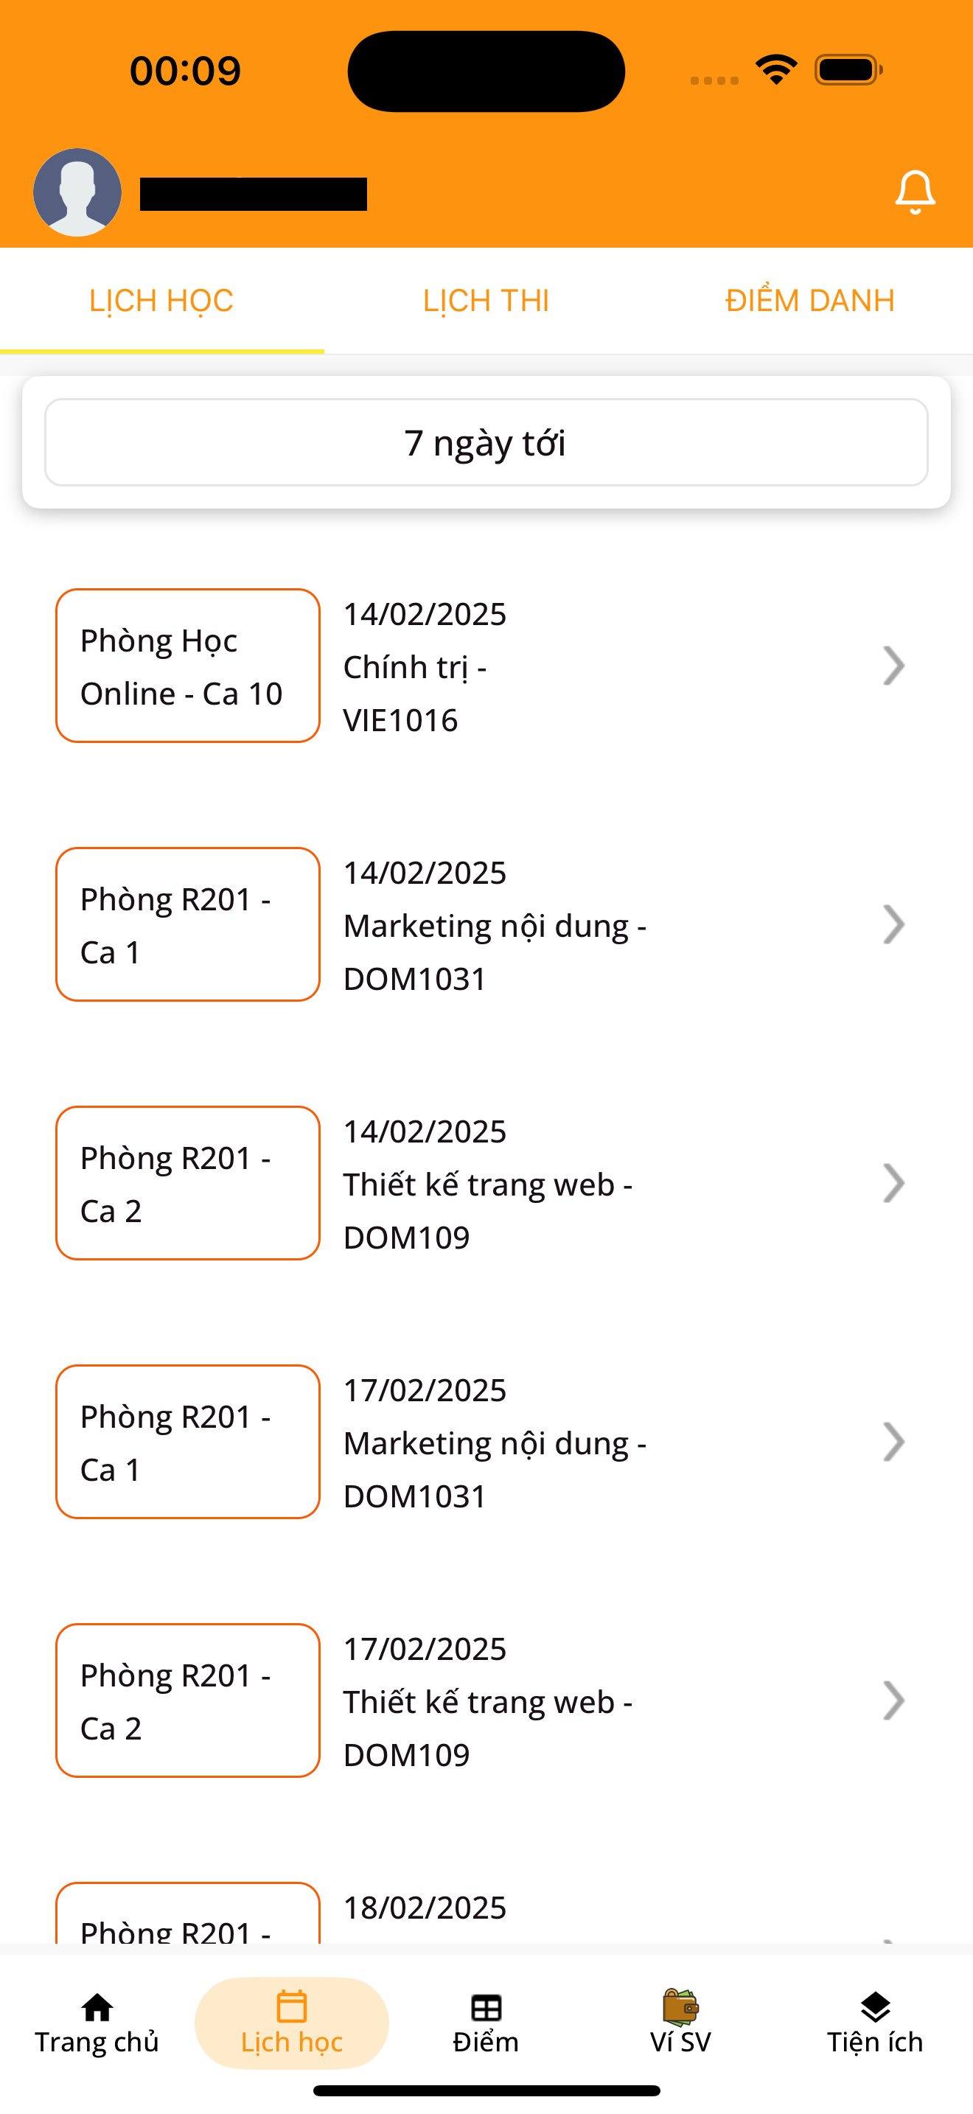973x2114 pixels.
Task: Tap Phòng Học Online - Ca 10 box
Action: [188, 666]
